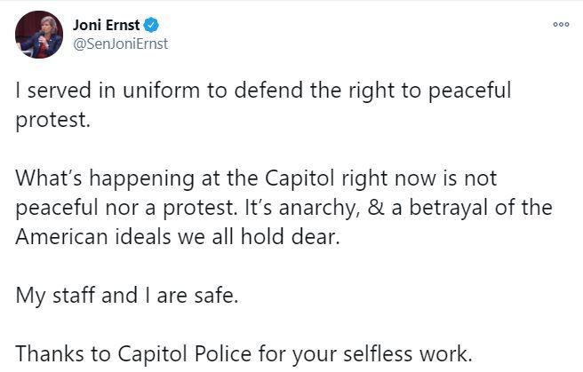
Task: Click the line 'I served in uniform to defend'
Action: coord(264,91)
